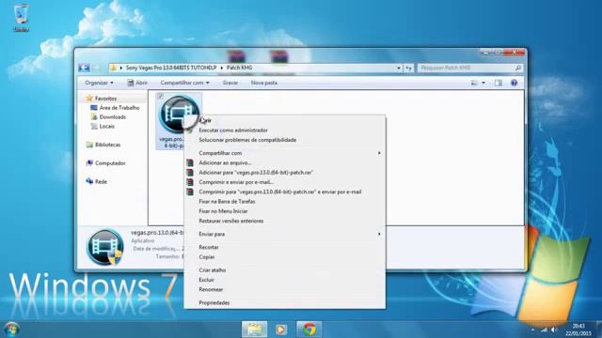The image size is (602, 338).
Task: Choose Criar atalho in context menu
Action: click(285, 270)
